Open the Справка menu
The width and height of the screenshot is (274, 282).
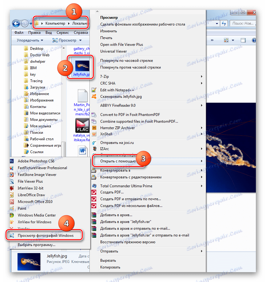81,33
